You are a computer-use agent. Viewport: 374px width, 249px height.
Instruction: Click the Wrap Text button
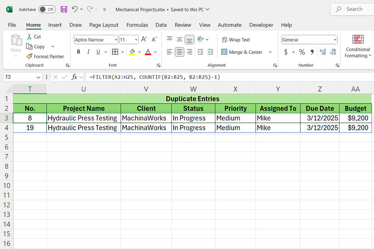(236, 40)
